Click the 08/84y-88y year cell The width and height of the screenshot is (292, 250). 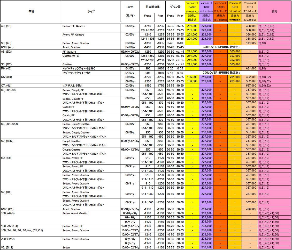[130, 213]
